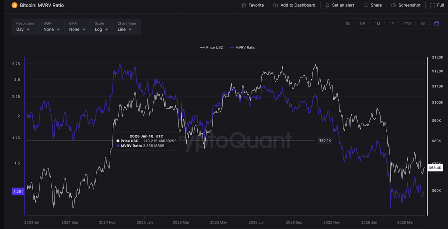Open the Scale Log dropdown
This screenshot has width=448, height=229.
point(101,29)
